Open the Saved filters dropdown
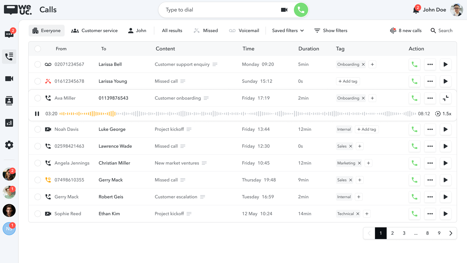Image resolution: width=467 pixels, height=263 pixels. (x=287, y=31)
